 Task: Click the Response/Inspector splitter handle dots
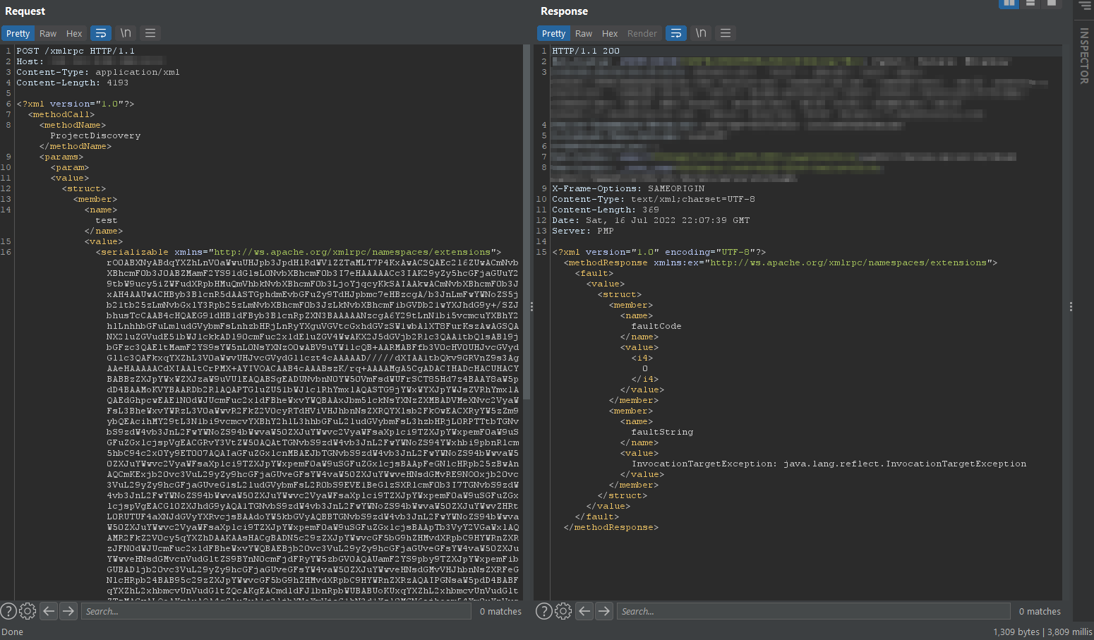(1071, 306)
